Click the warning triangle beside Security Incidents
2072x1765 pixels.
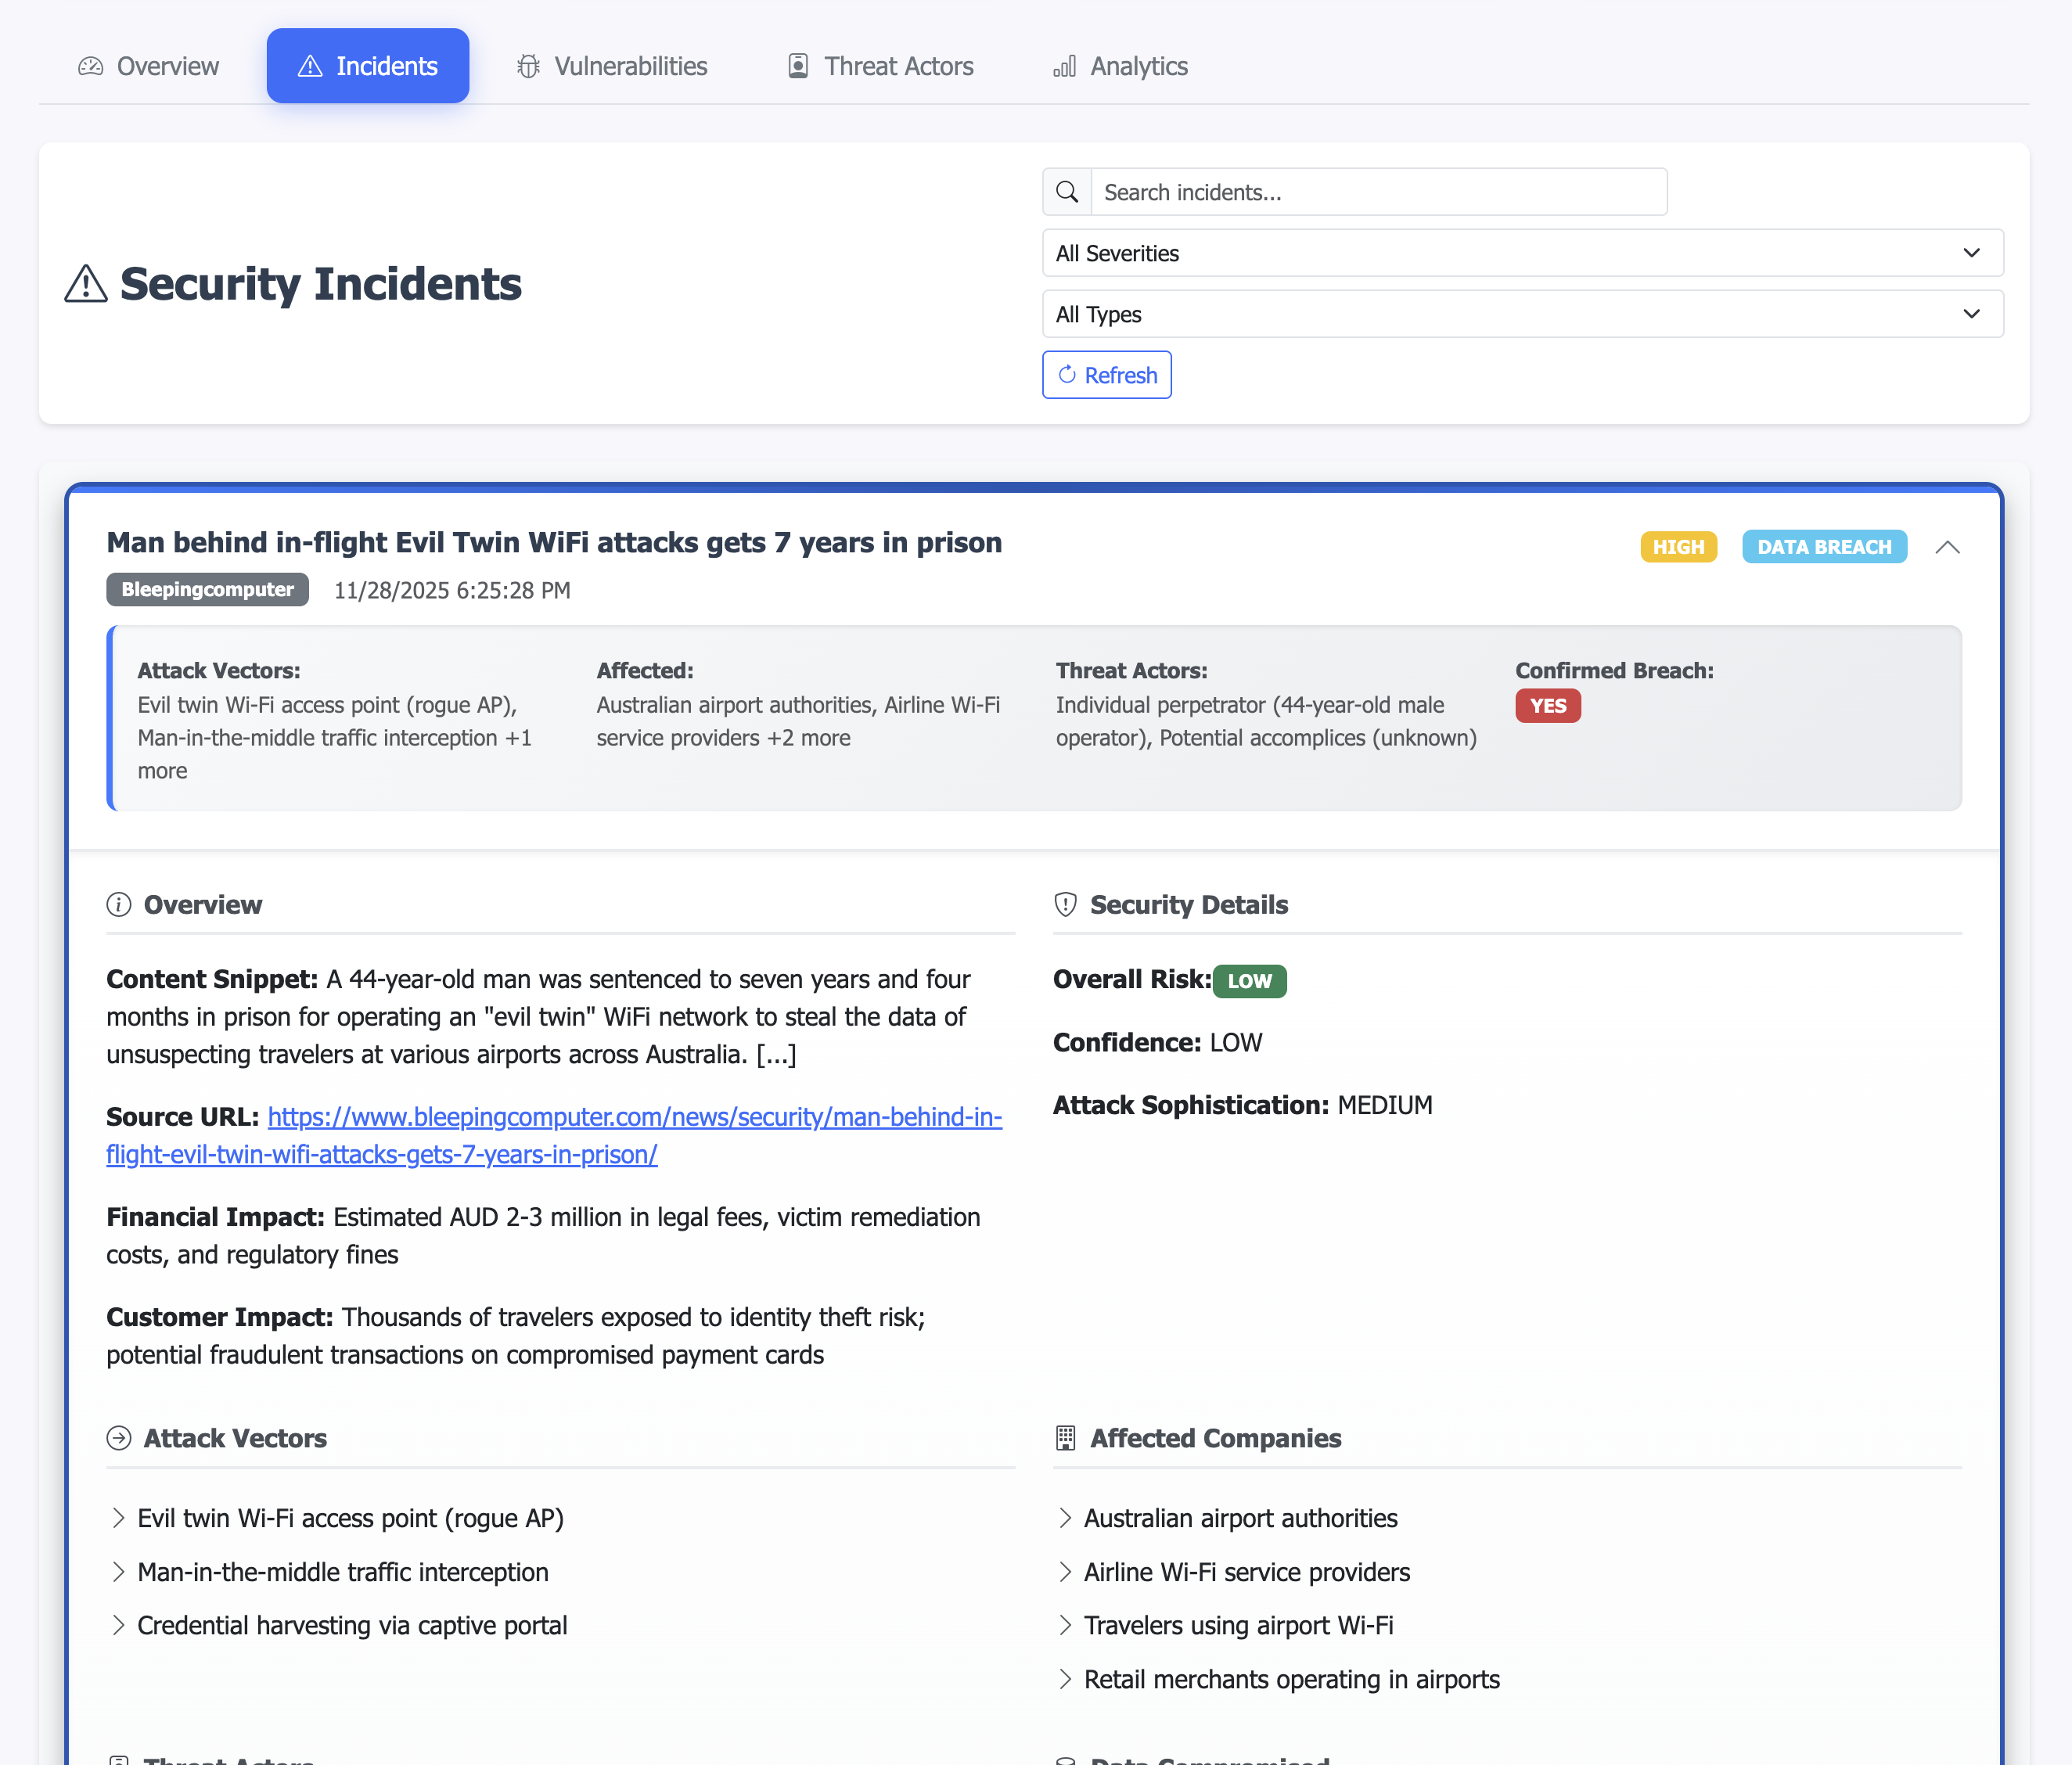(x=86, y=284)
